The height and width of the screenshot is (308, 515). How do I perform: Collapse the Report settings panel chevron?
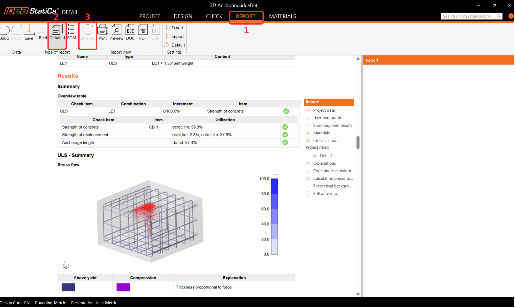pyautogui.click(x=301, y=102)
